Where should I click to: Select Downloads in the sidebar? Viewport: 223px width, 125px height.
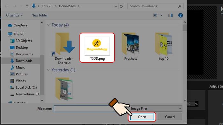[24, 61]
